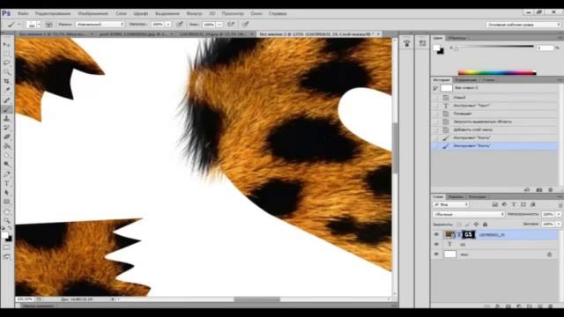Click the lock all padlock icon in Layers
Screen dimensions: 564x317
click(x=485, y=225)
